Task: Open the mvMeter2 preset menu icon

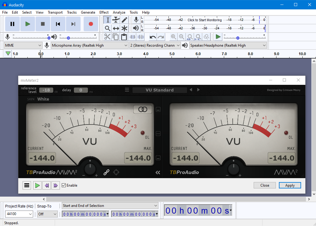Action: [127, 90]
